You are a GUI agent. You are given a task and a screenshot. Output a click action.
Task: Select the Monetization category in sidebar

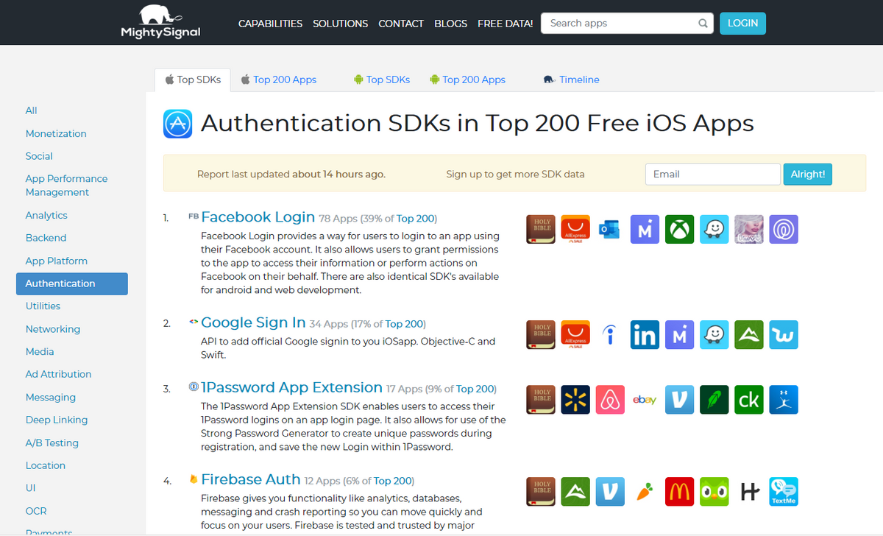pyautogui.click(x=56, y=133)
